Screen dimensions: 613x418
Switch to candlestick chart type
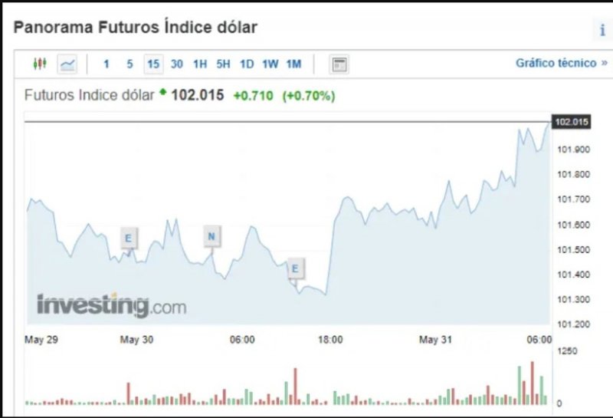click(x=40, y=64)
